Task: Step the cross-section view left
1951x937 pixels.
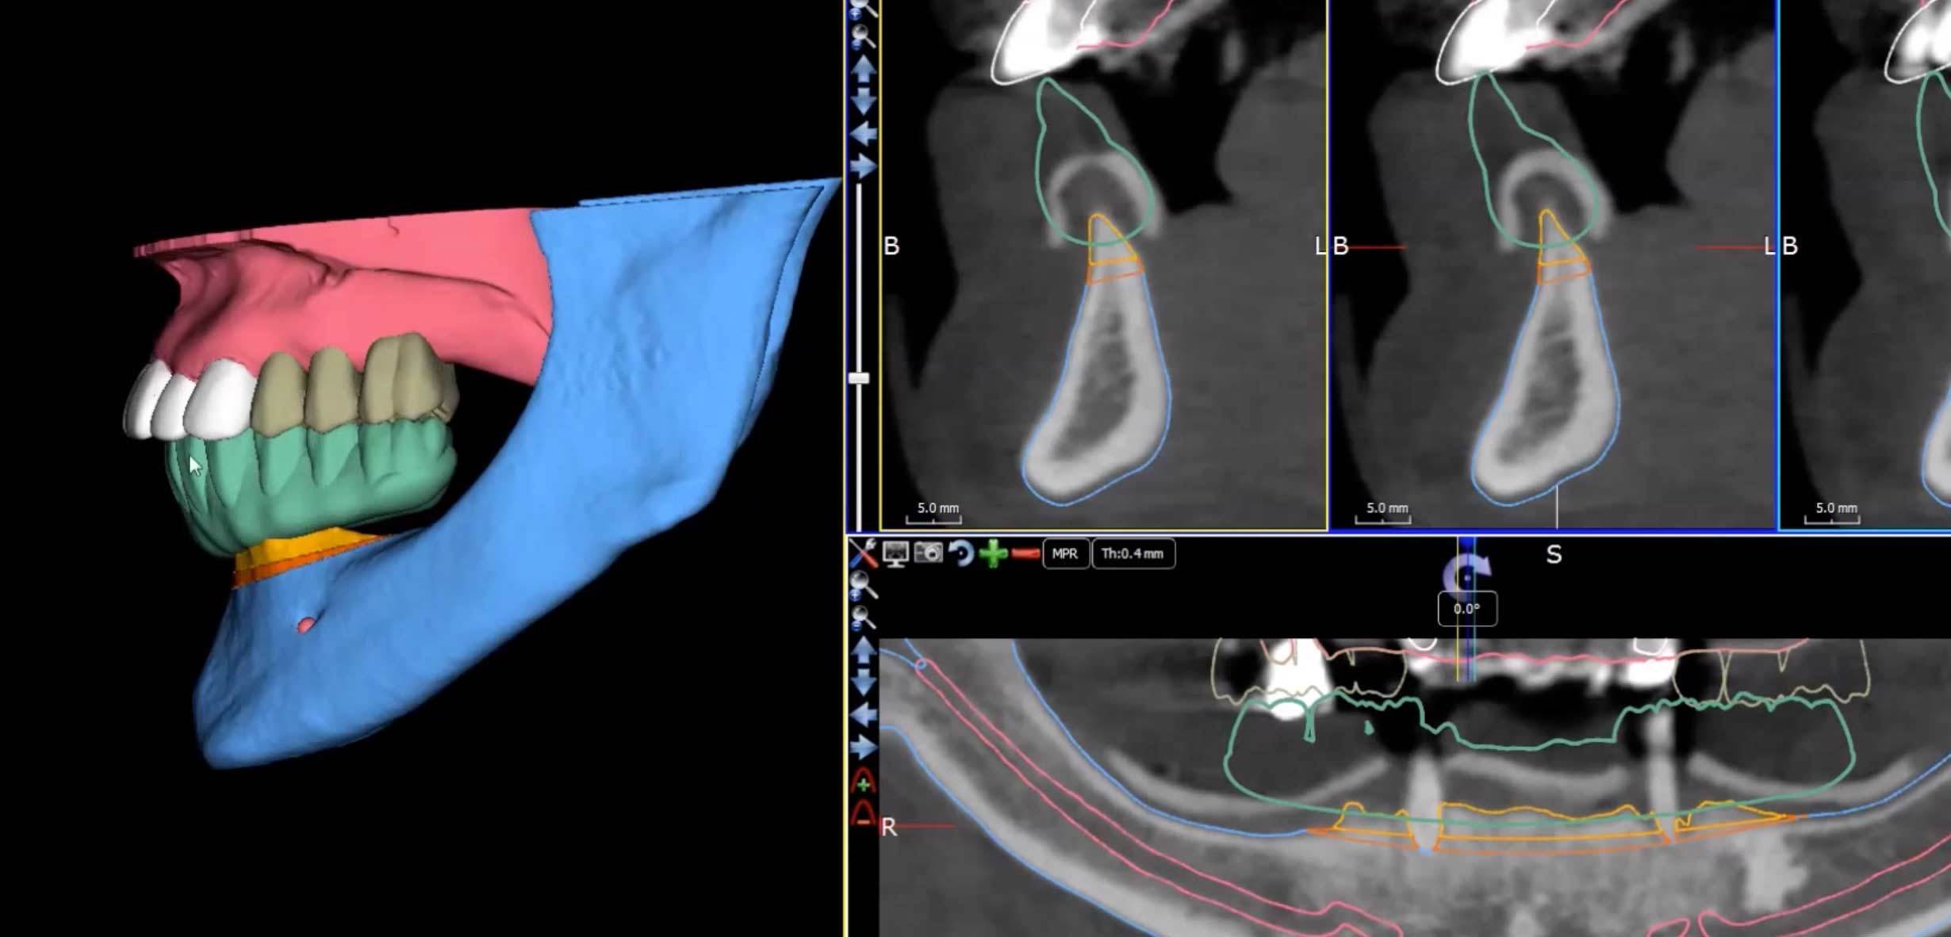Action: [x=863, y=134]
